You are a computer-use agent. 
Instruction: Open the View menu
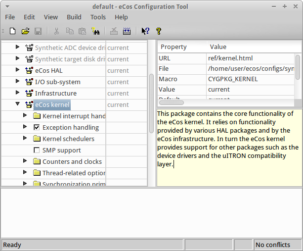pos(51,17)
